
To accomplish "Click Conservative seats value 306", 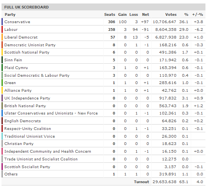I will pyautogui.click(x=112, y=22).
